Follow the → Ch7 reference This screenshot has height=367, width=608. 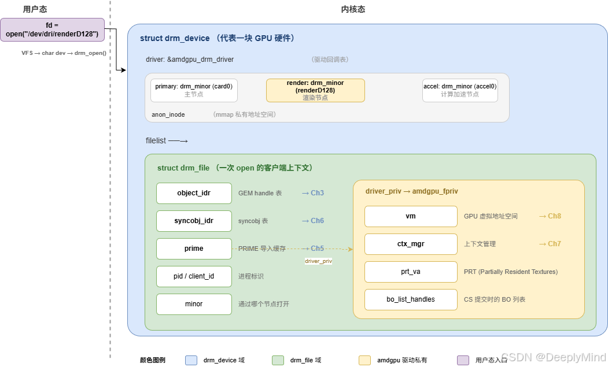pyautogui.click(x=550, y=244)
